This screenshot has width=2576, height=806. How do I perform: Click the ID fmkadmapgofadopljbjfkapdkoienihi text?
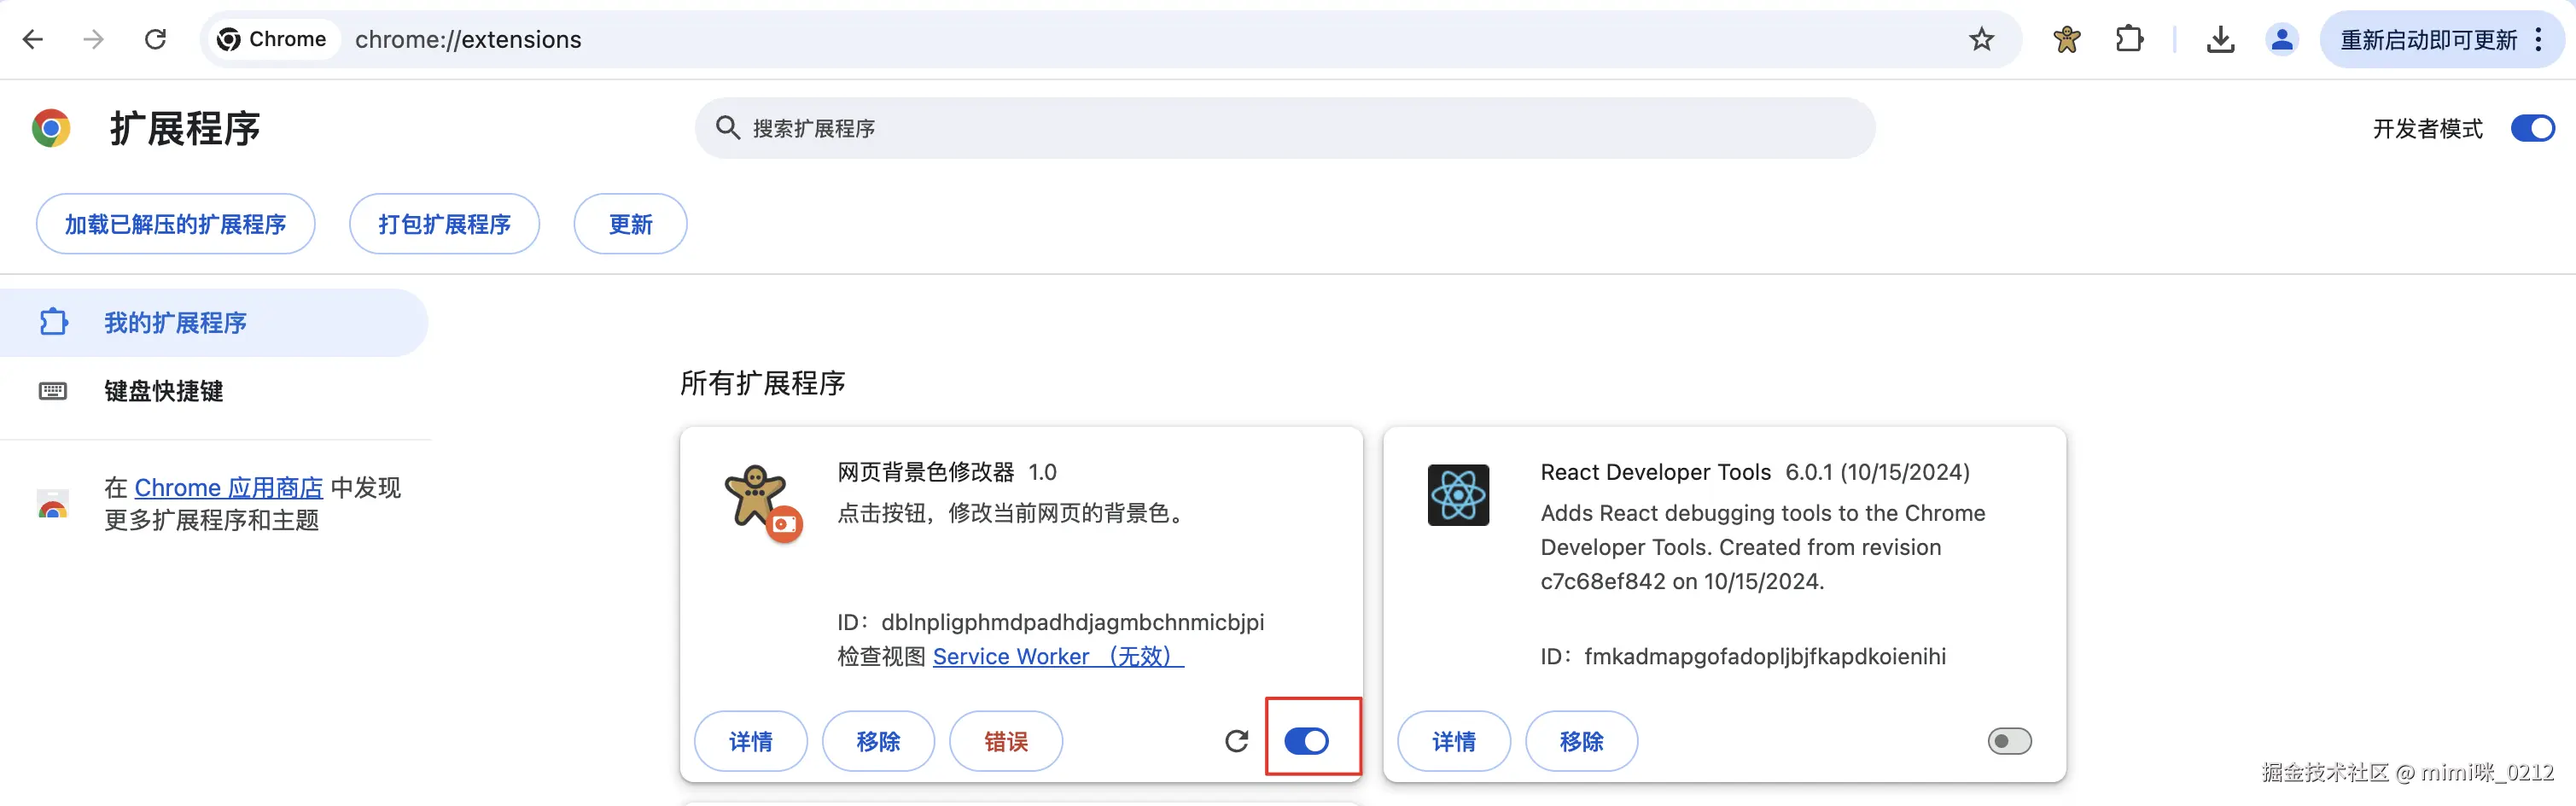1743,657
